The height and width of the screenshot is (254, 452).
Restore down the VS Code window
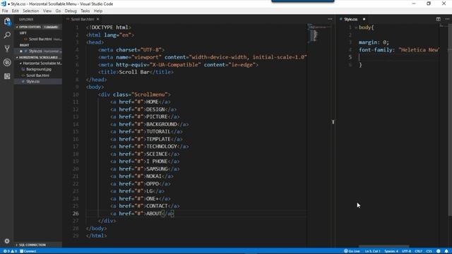pos(429,4)
